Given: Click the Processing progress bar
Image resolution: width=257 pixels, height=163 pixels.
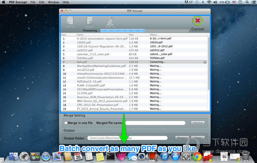Looking at the screenshot, I should 145,30.
